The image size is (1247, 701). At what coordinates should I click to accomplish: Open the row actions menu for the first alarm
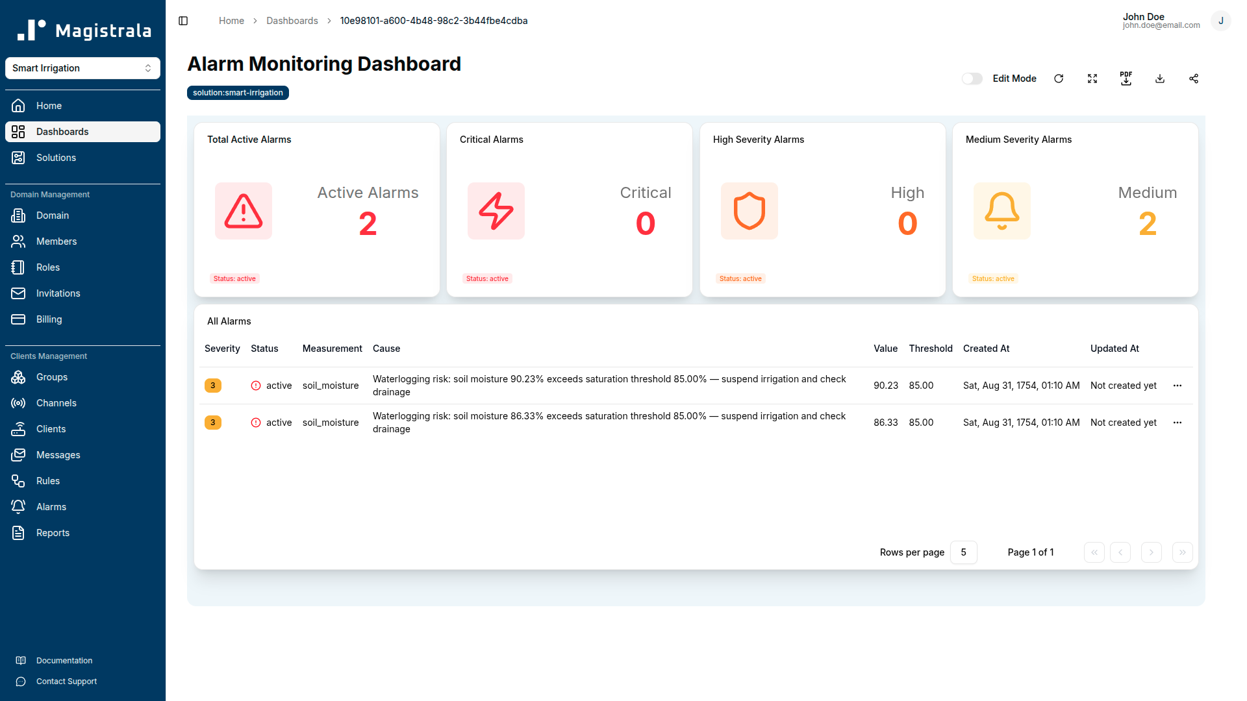1178,386
